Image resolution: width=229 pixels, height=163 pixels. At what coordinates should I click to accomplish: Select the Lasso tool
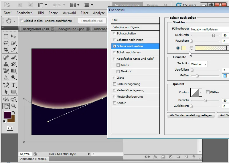(x=6, y=43)
